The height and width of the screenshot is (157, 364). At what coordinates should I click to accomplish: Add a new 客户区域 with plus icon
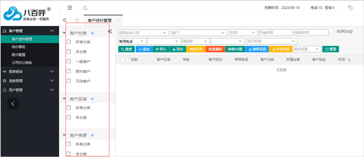coord(92,99)
